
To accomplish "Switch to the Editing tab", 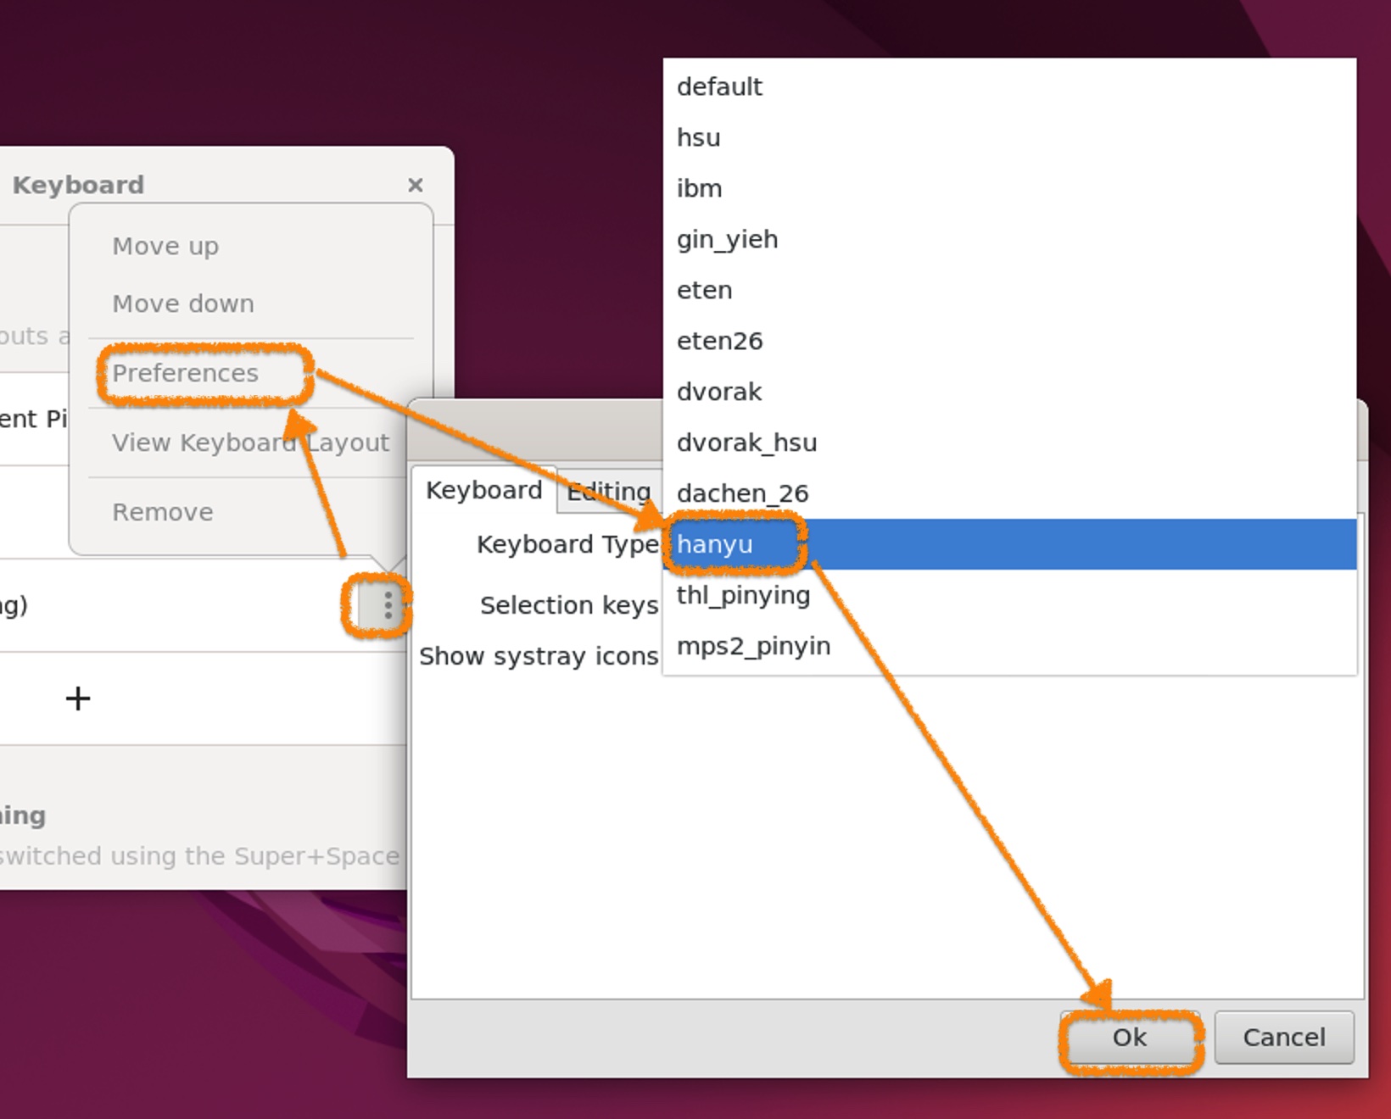I will point(608,492).
